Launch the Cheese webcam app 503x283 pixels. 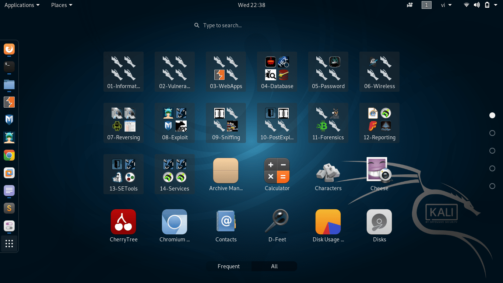point(379,174)
